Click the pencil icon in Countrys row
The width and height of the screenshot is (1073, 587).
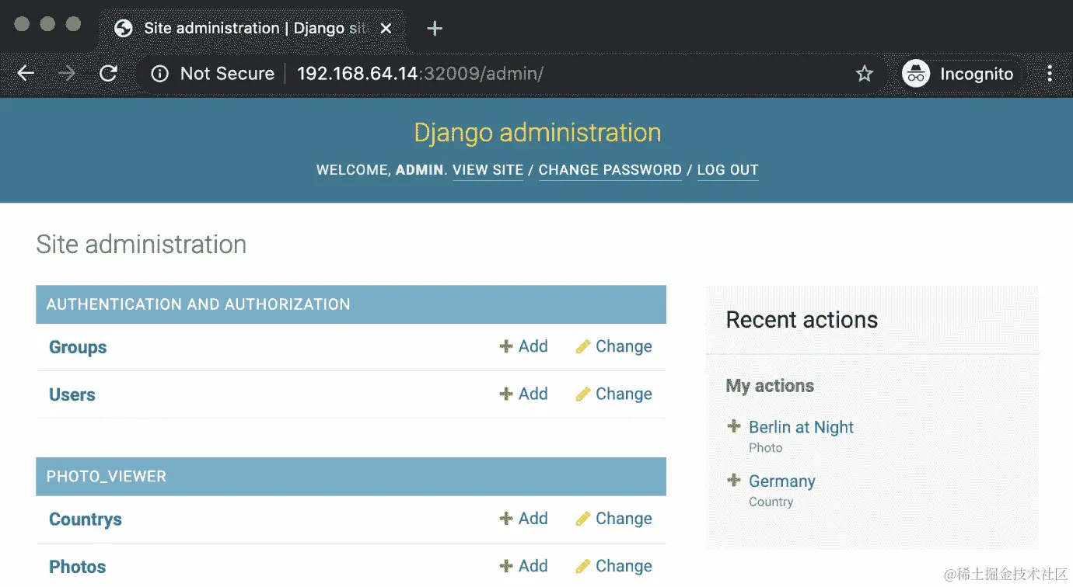click(x=583, y=519)
